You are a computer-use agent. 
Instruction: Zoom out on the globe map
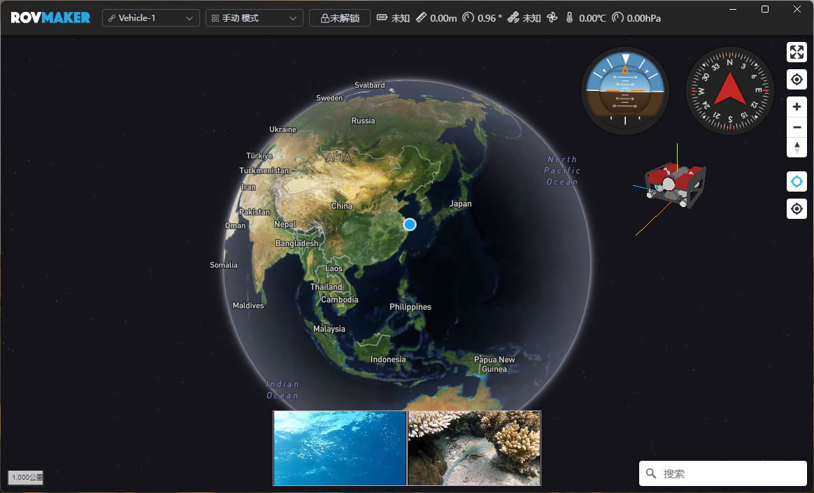coord(797,127)
